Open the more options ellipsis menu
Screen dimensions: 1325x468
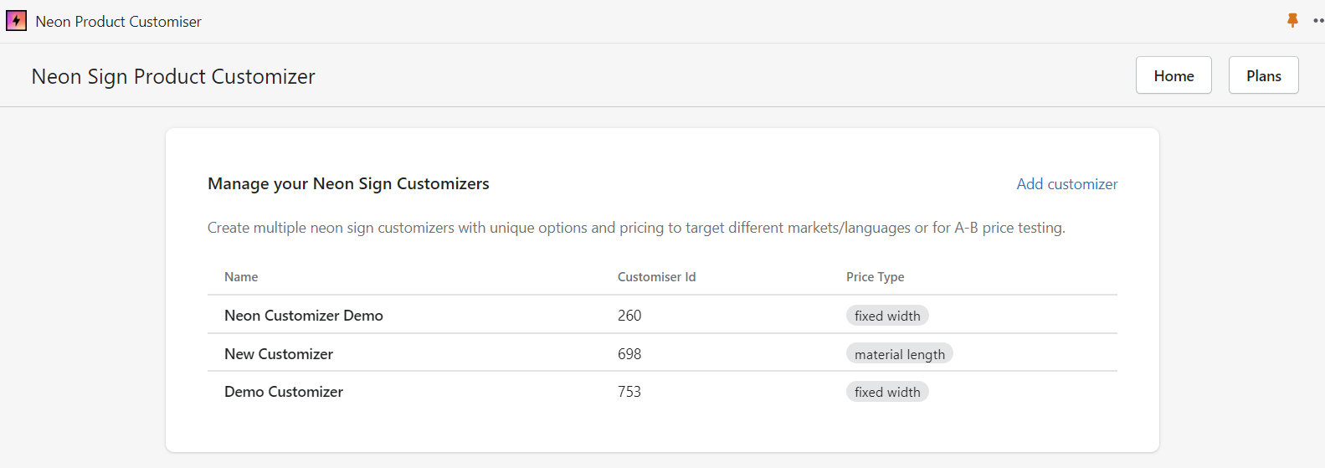(1318, 21)
